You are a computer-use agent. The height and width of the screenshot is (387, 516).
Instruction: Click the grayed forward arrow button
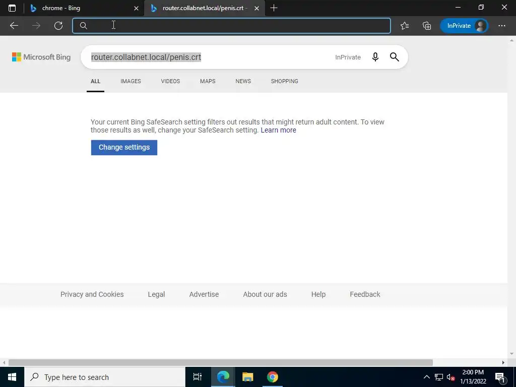pyautogui.click(x=36, y=26)
